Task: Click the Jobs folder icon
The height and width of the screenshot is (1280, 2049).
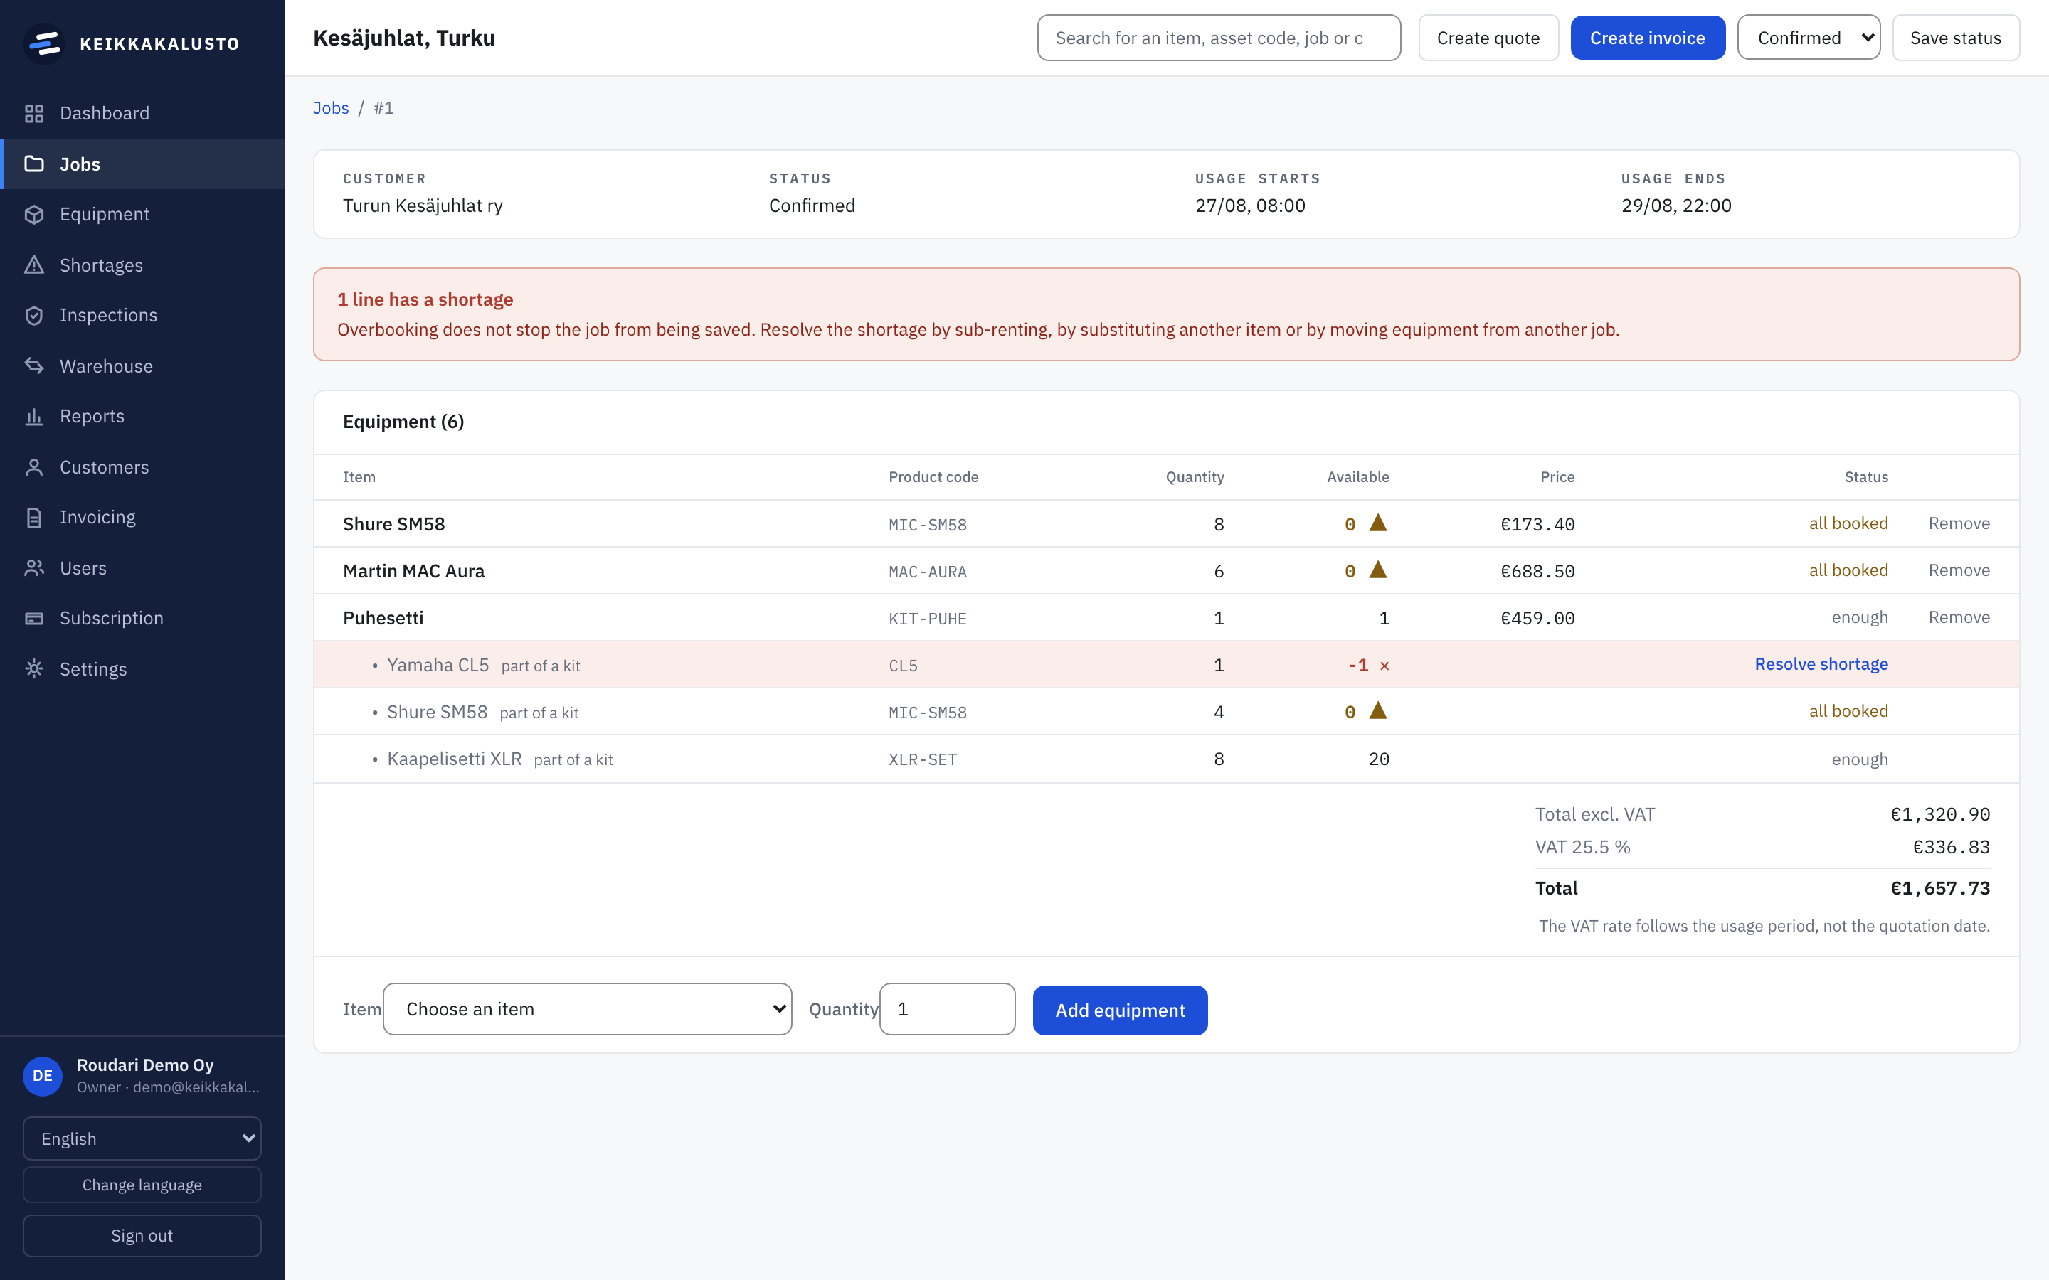Action: pyautogui.click(x=34, y=164)
